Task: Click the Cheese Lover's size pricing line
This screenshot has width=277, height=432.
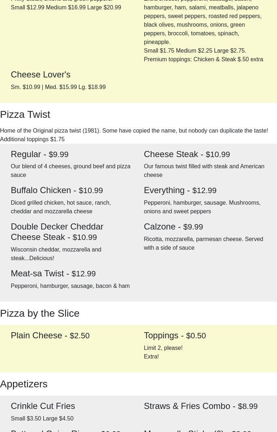Action: pos(58,87)
